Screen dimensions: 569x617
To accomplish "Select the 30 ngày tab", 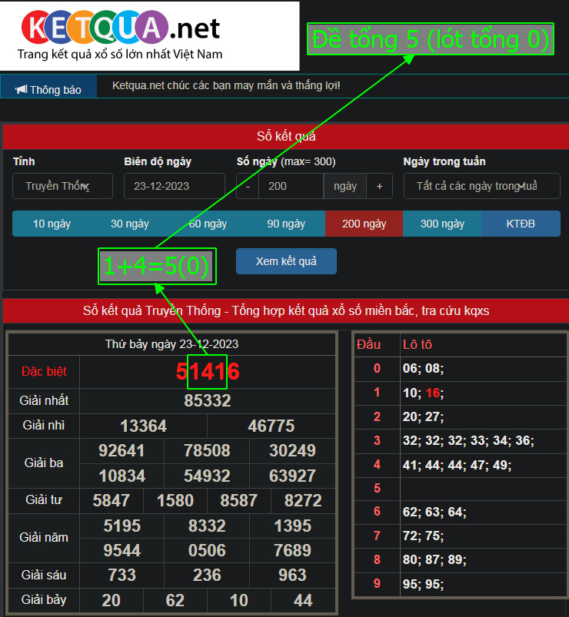I will [x=130, y=224].
